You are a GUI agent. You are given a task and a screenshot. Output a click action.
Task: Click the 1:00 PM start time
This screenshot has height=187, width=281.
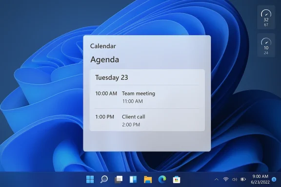coord(105,117)
